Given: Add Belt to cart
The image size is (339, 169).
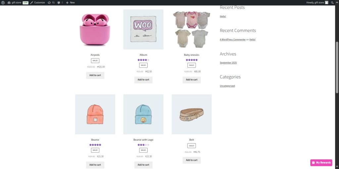Looking at the screenshot, I should point(192,160).
